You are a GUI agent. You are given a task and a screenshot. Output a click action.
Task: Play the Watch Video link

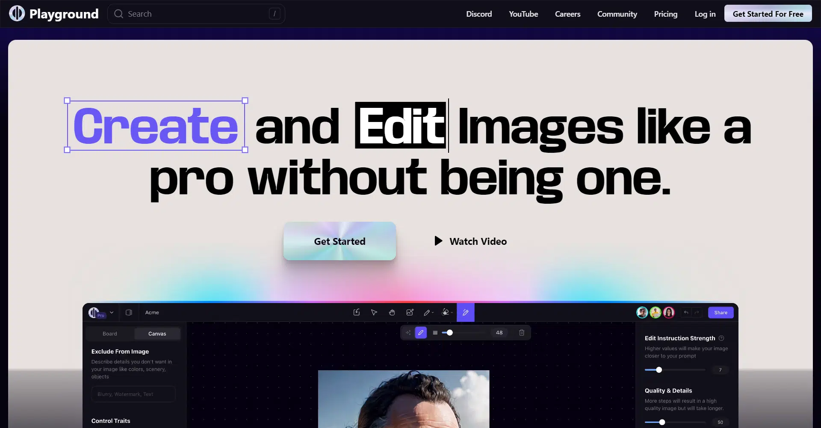point(470,241)
